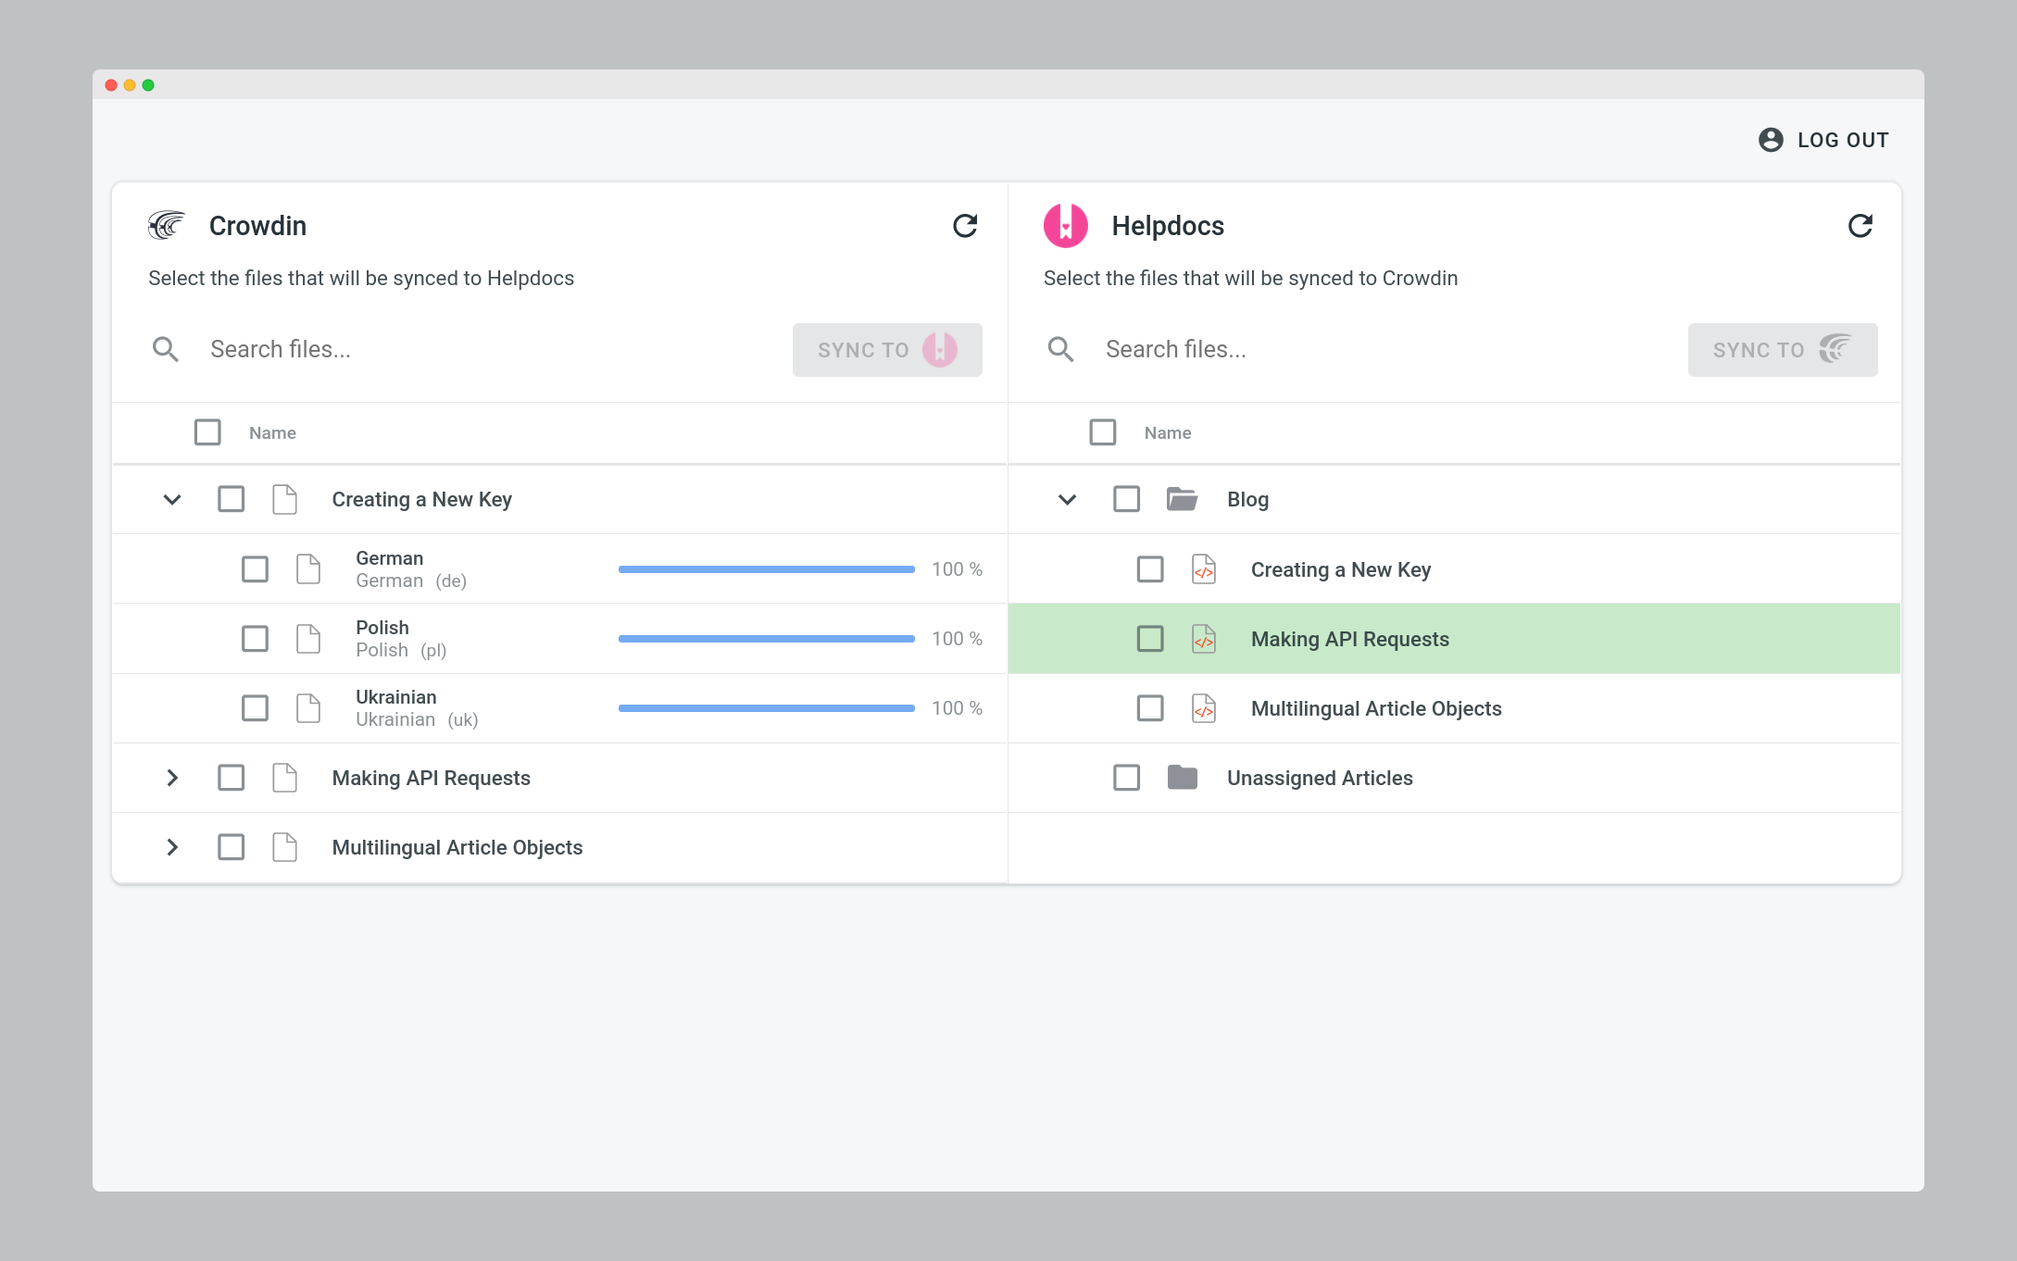
Task: Click the Crowdin search magnifier icon
Action: 166,349
